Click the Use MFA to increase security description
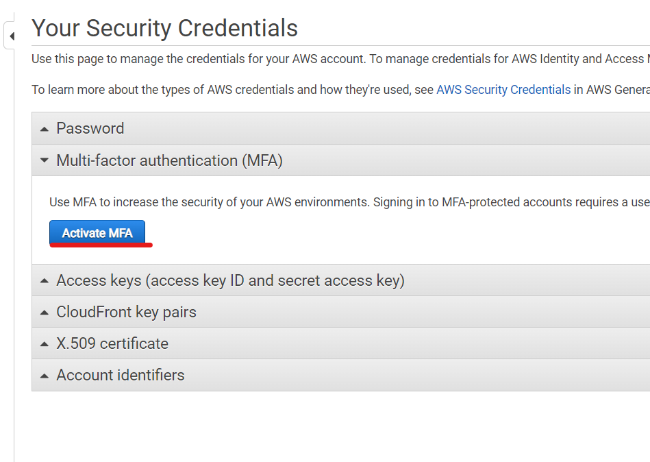This screenshot has width=650, height=462. pos(349,202)
